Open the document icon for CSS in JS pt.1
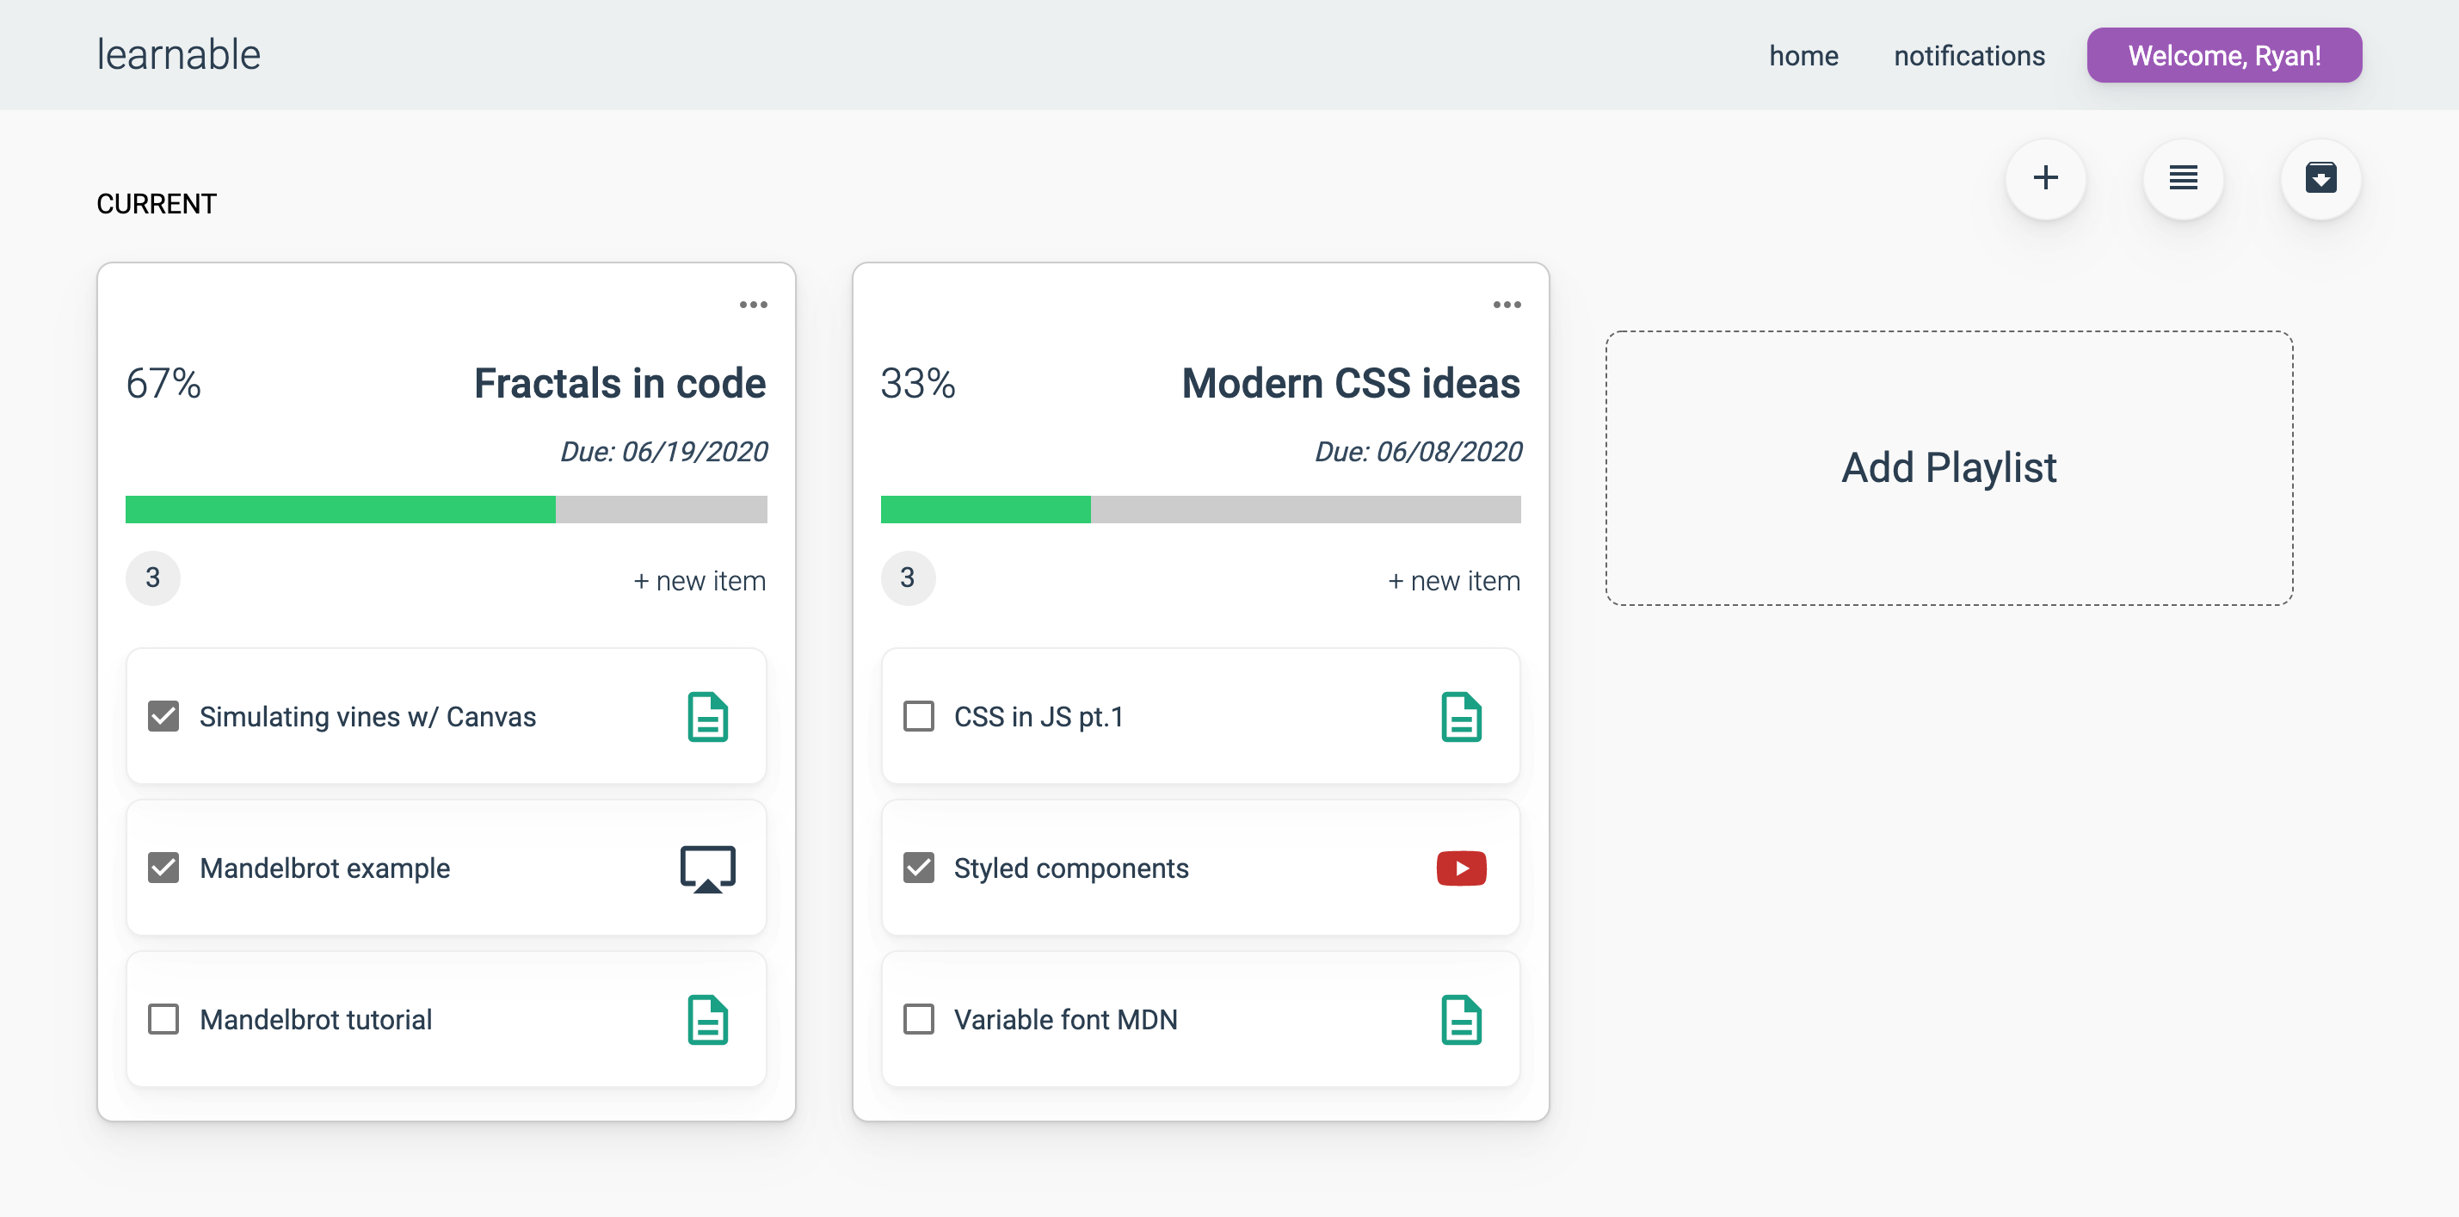The width and height of the screenshot is (2459, 1217). tap(1463, 716)
